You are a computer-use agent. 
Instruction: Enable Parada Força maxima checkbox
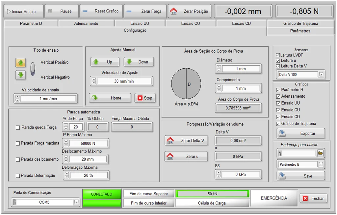[x=18, y=143]
